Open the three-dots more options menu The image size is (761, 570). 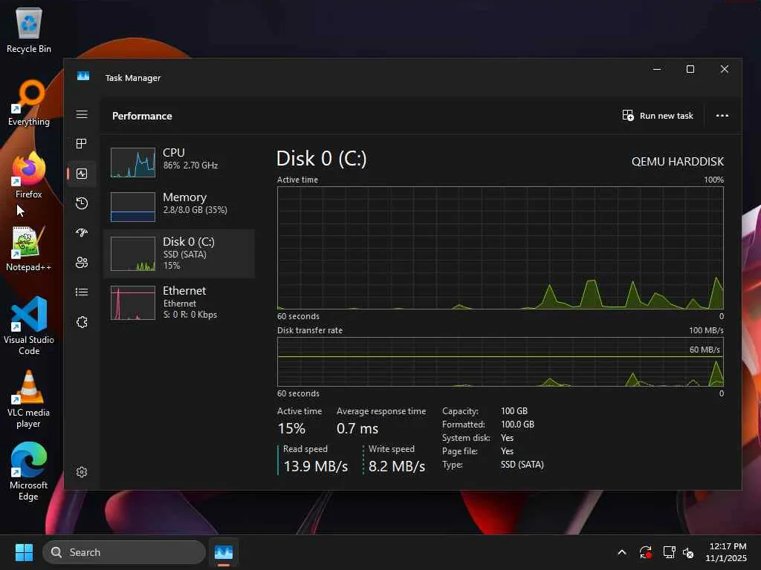point(722,116)
